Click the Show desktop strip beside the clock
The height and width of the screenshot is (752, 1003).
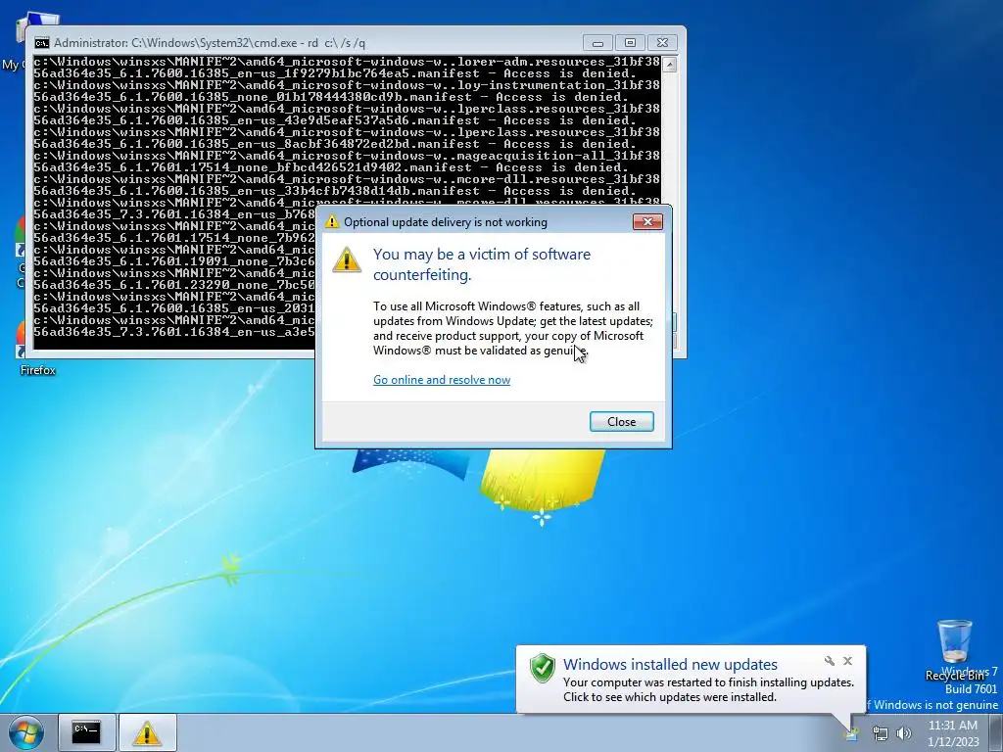click(996, 732)
